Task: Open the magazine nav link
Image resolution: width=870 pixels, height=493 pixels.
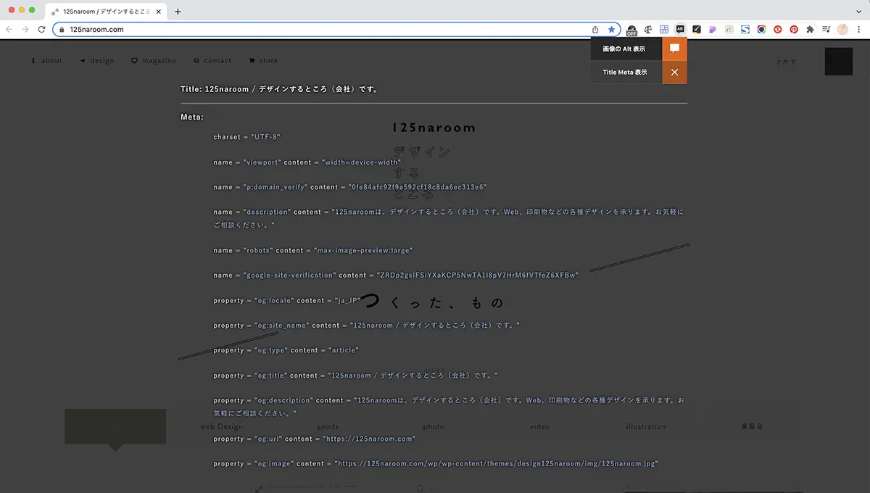Action: coord(154,61)
